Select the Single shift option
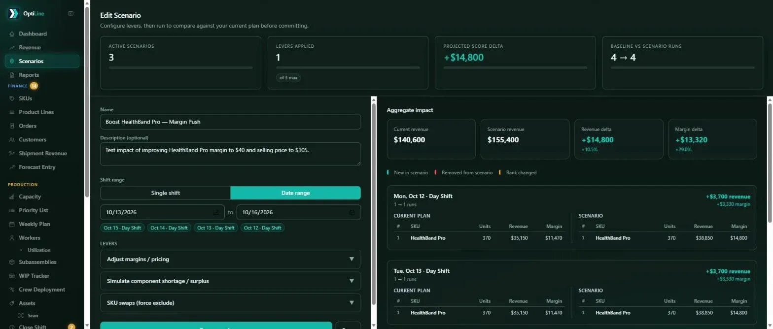This screenshot has width=773, height=329. (x=165, y=193)
